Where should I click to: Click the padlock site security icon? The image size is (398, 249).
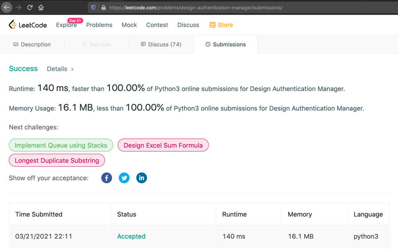point(103,8)
